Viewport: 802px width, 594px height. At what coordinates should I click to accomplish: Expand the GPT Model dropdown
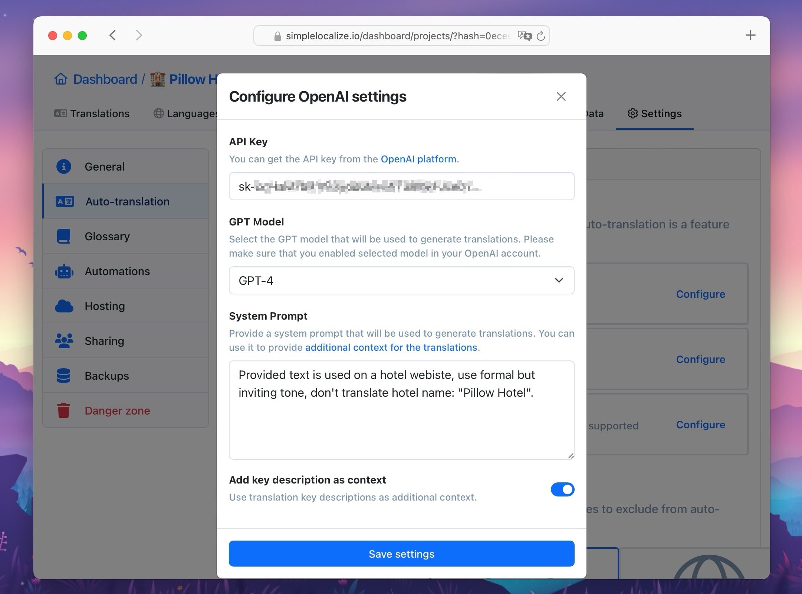pyautogui.click(x=401, y=280)
